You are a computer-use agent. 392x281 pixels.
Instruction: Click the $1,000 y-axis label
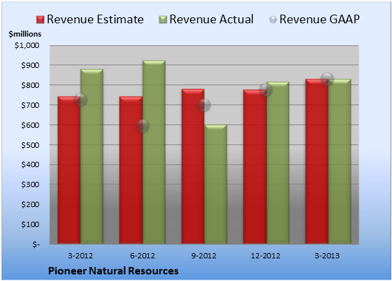tap(27, 45)
